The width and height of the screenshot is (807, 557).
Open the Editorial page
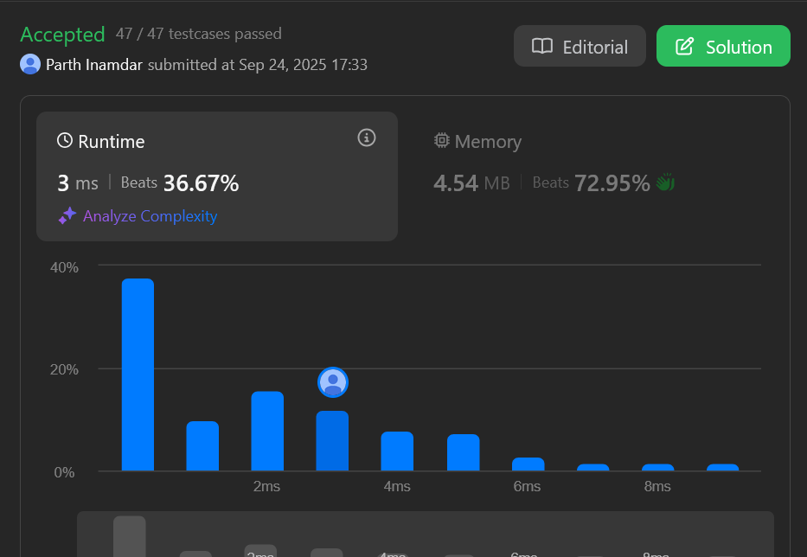pos(580,47)
